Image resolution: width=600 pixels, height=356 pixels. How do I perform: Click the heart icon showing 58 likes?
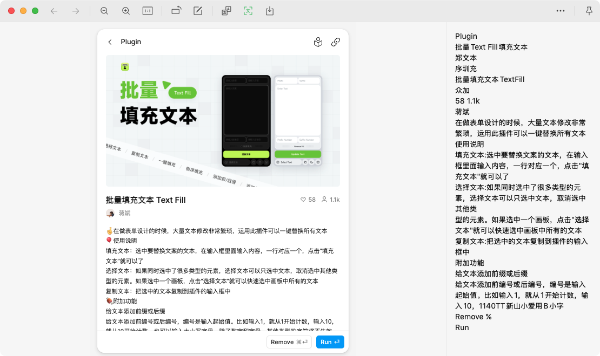click(303, 200)
